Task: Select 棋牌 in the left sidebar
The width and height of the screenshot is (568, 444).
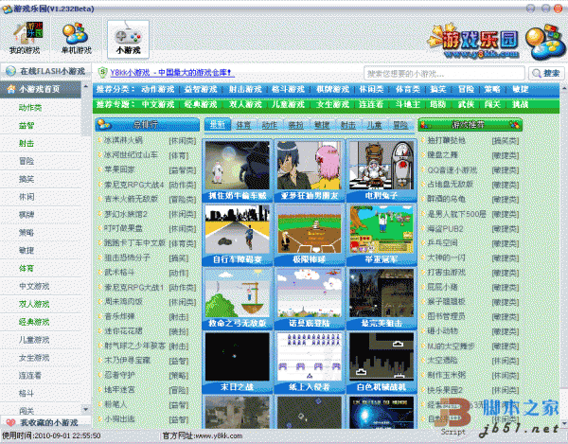Action: coord(27,215)
